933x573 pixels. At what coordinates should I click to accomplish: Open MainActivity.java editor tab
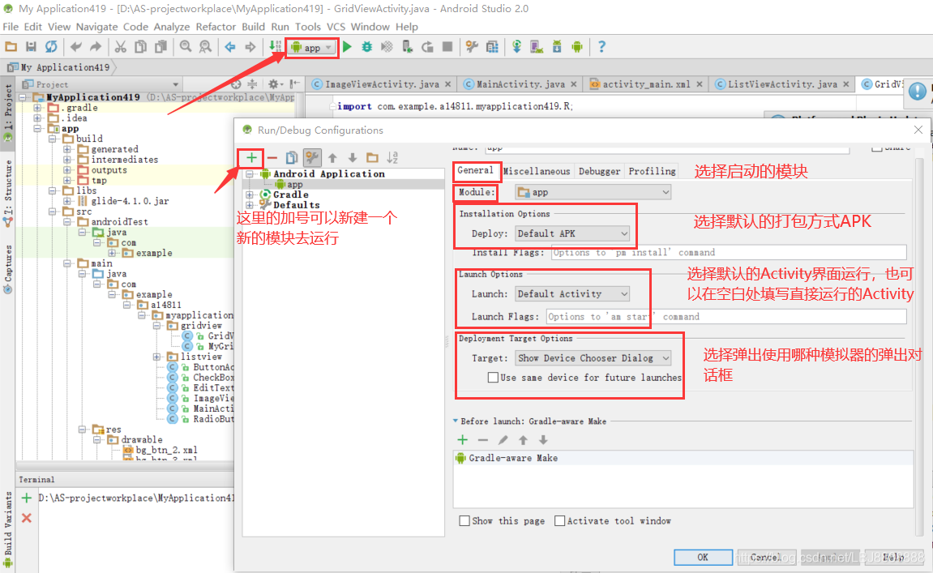(x=520, y=84)
